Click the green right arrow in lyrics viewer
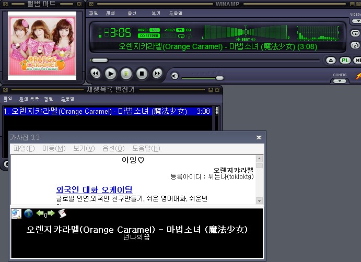The height and width of the screenshot is (262, 361). pos(51,213)
